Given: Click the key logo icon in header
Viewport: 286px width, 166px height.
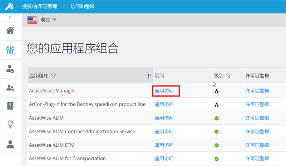Looking at the screenshot, I should [10, 6].
